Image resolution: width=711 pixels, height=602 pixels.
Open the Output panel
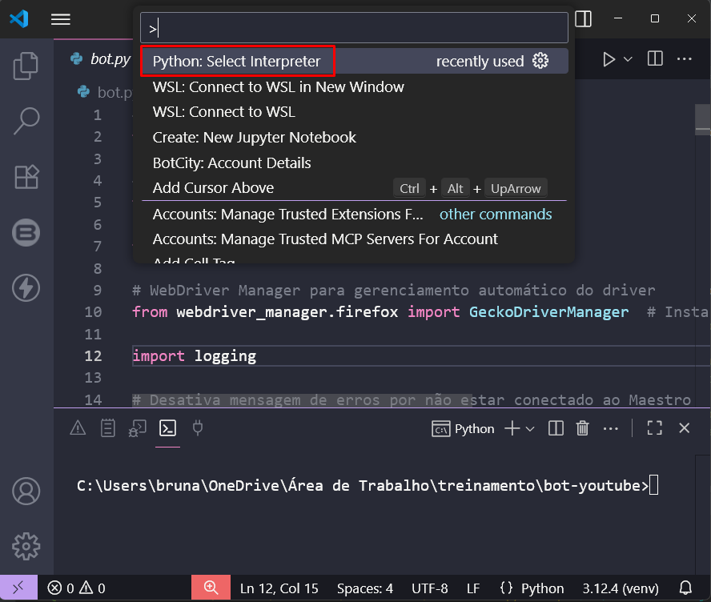click(107, 427)
